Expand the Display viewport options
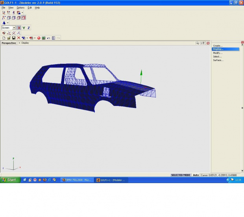 point(24,43)
